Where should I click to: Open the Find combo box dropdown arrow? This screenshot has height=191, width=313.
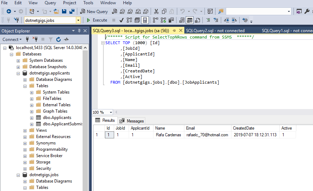click(289, 11)
